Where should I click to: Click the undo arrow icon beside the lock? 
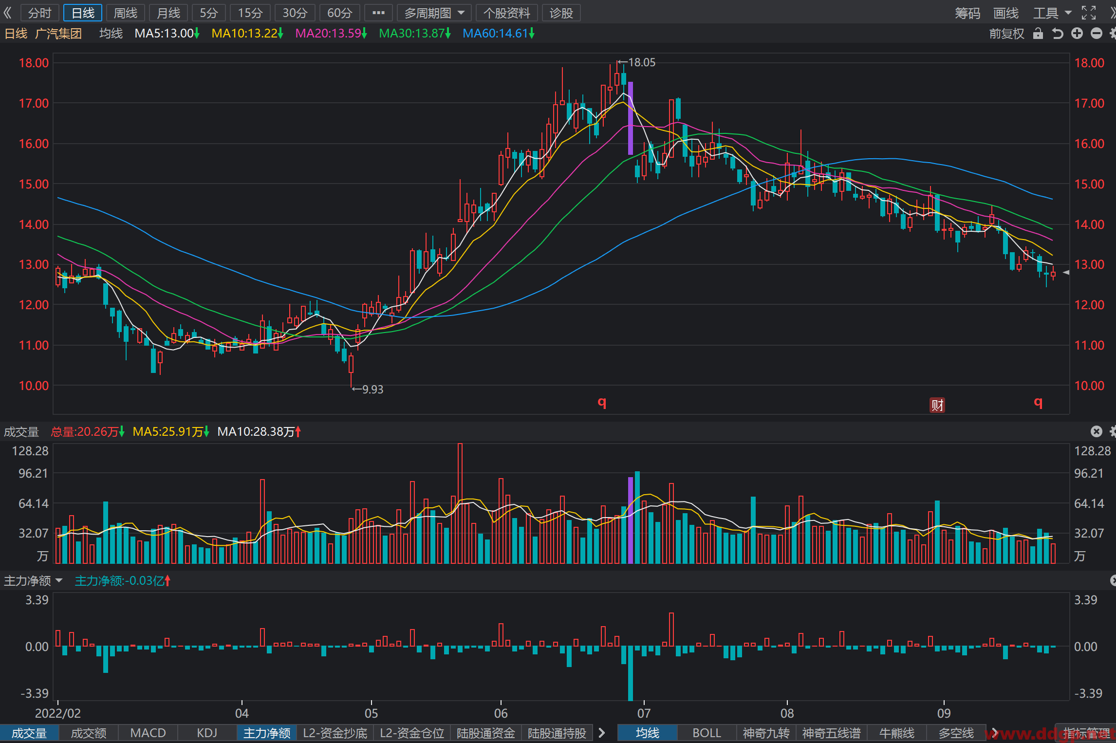coord(1057,33)
